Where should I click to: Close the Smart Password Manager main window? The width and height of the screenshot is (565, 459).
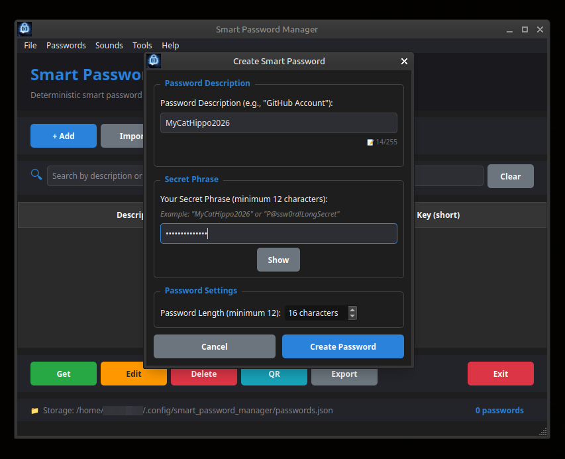coord(540,30)
